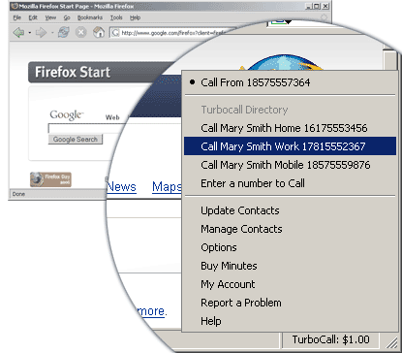Viewport: 402px width, 353px height.
Task: Click the window resize grip in corner
Action: pyautogui.click(x=391, y=342)
